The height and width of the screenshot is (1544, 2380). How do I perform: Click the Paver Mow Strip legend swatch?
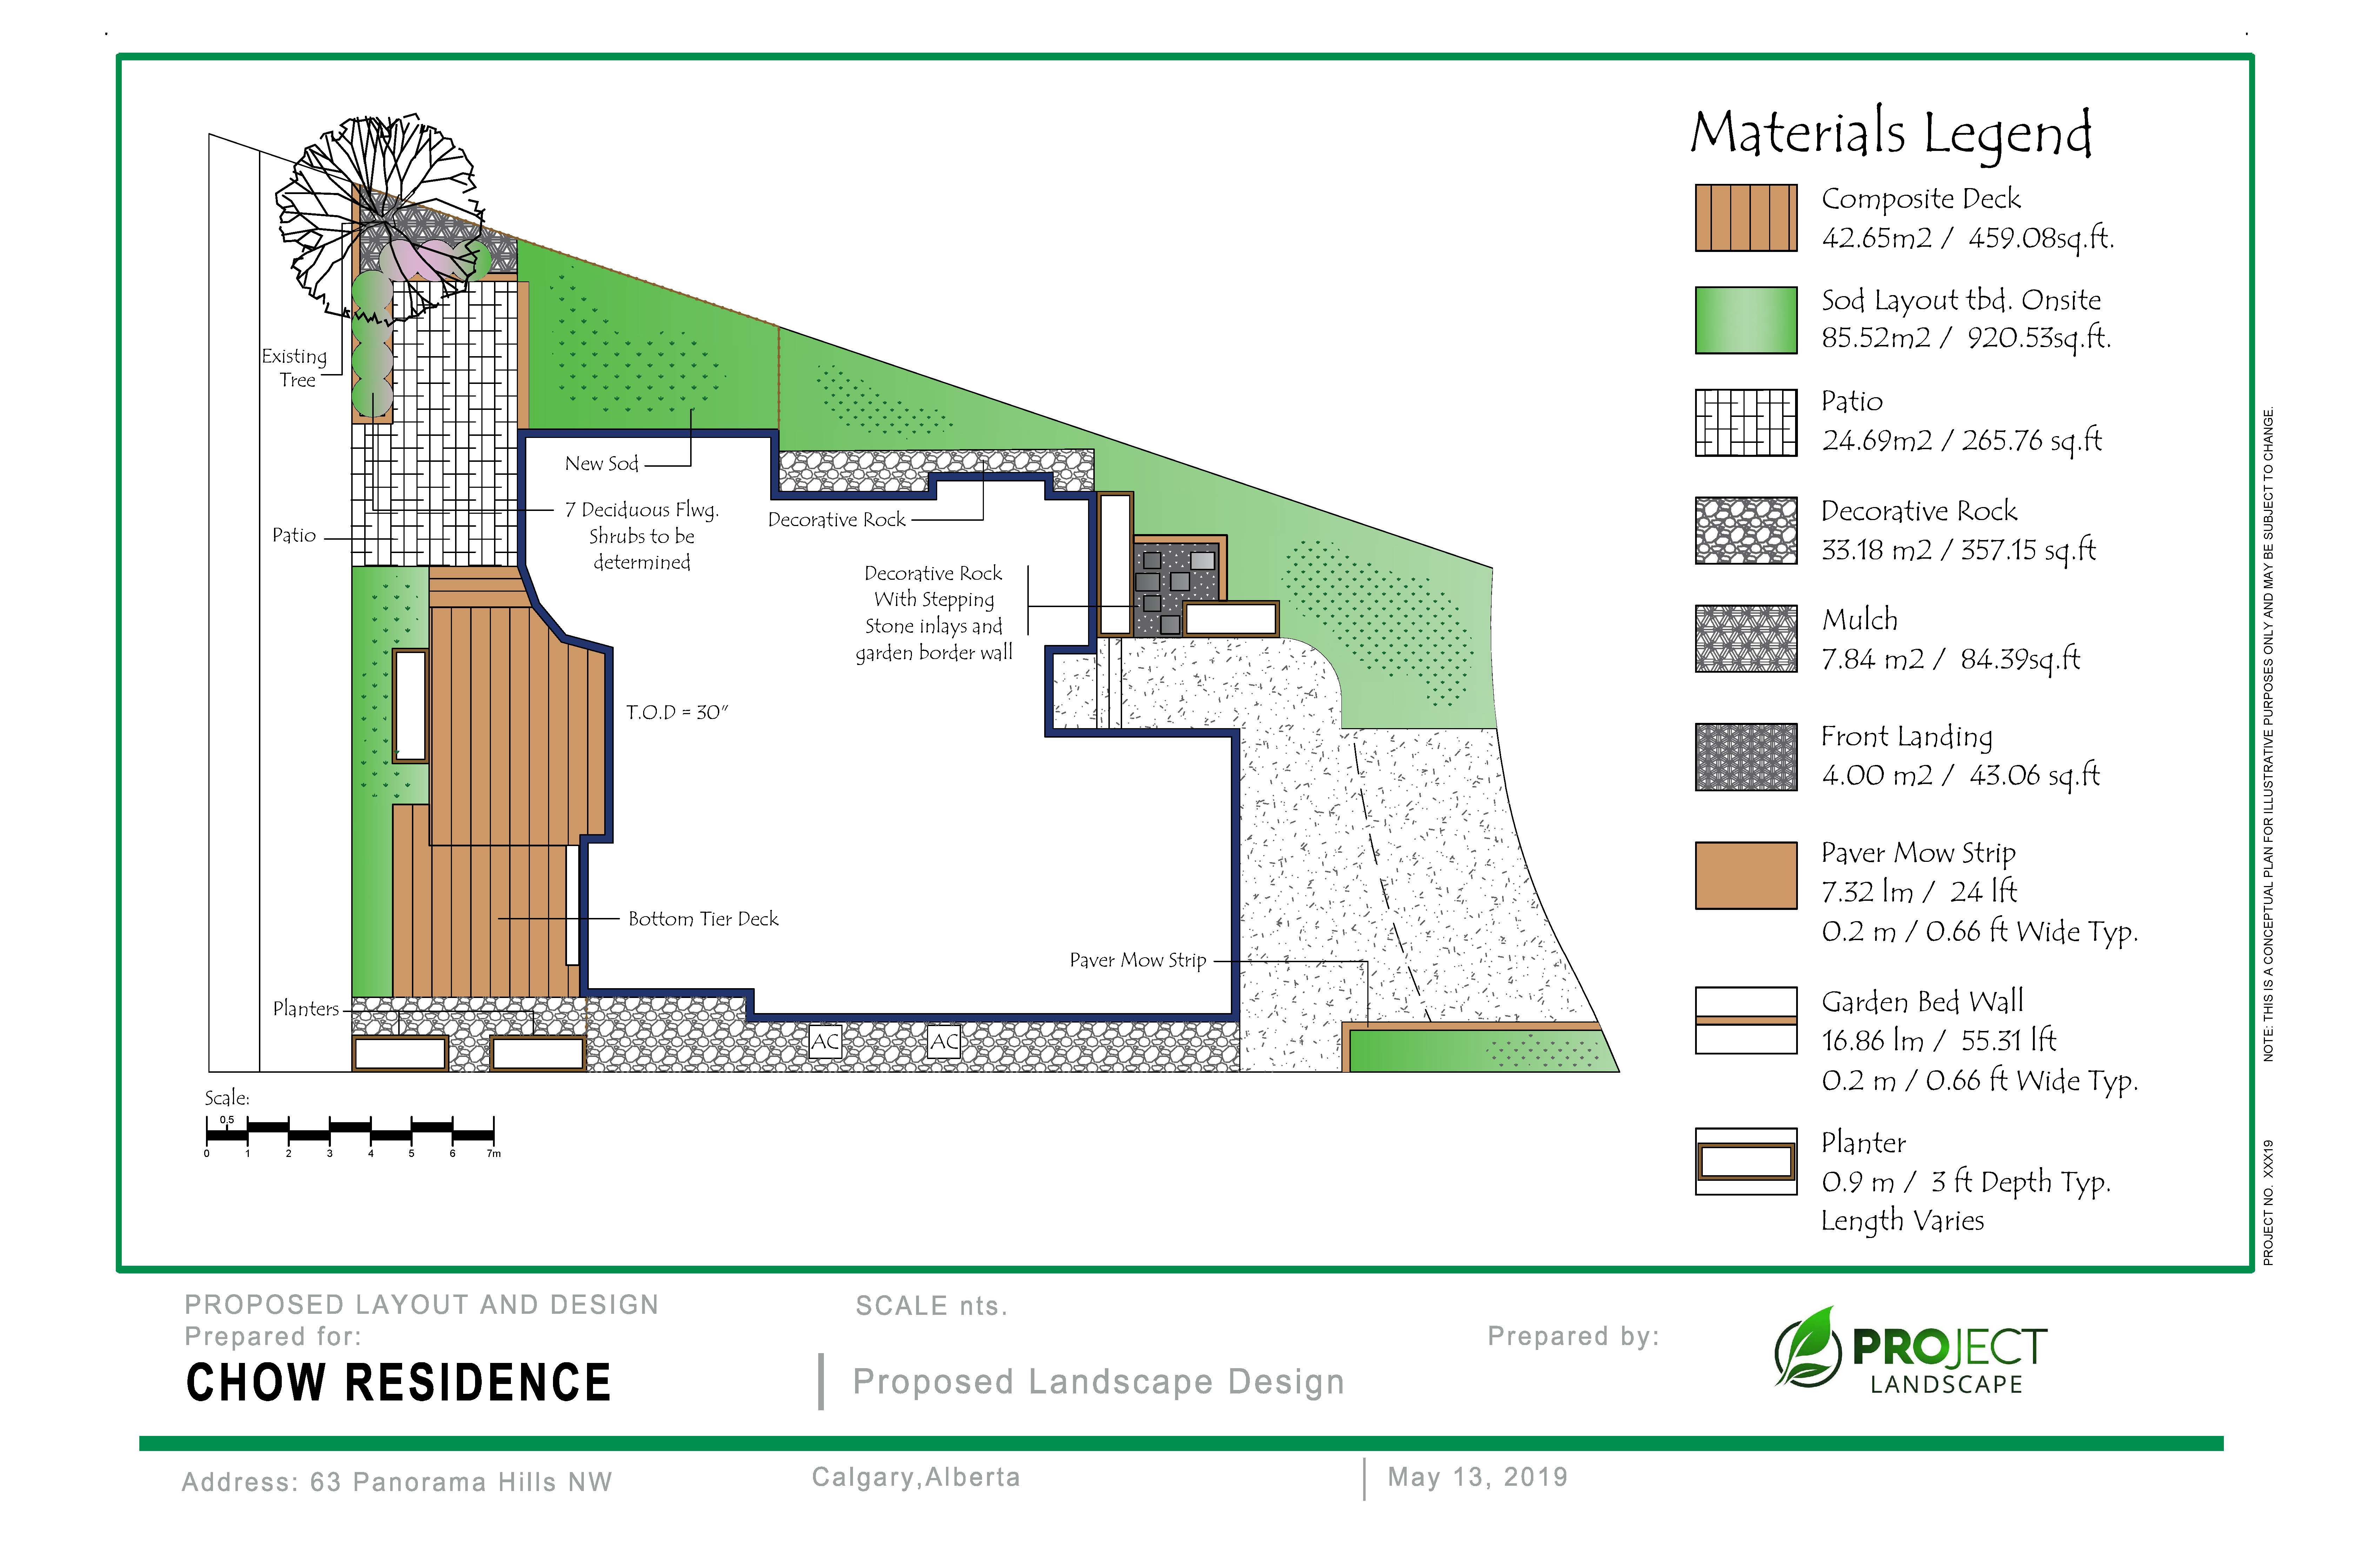[x=1746, y=875]
